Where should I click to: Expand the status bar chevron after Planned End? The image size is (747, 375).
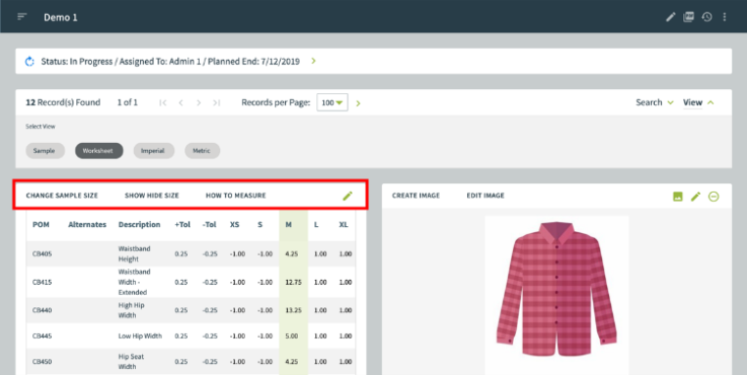coord(313,61)
